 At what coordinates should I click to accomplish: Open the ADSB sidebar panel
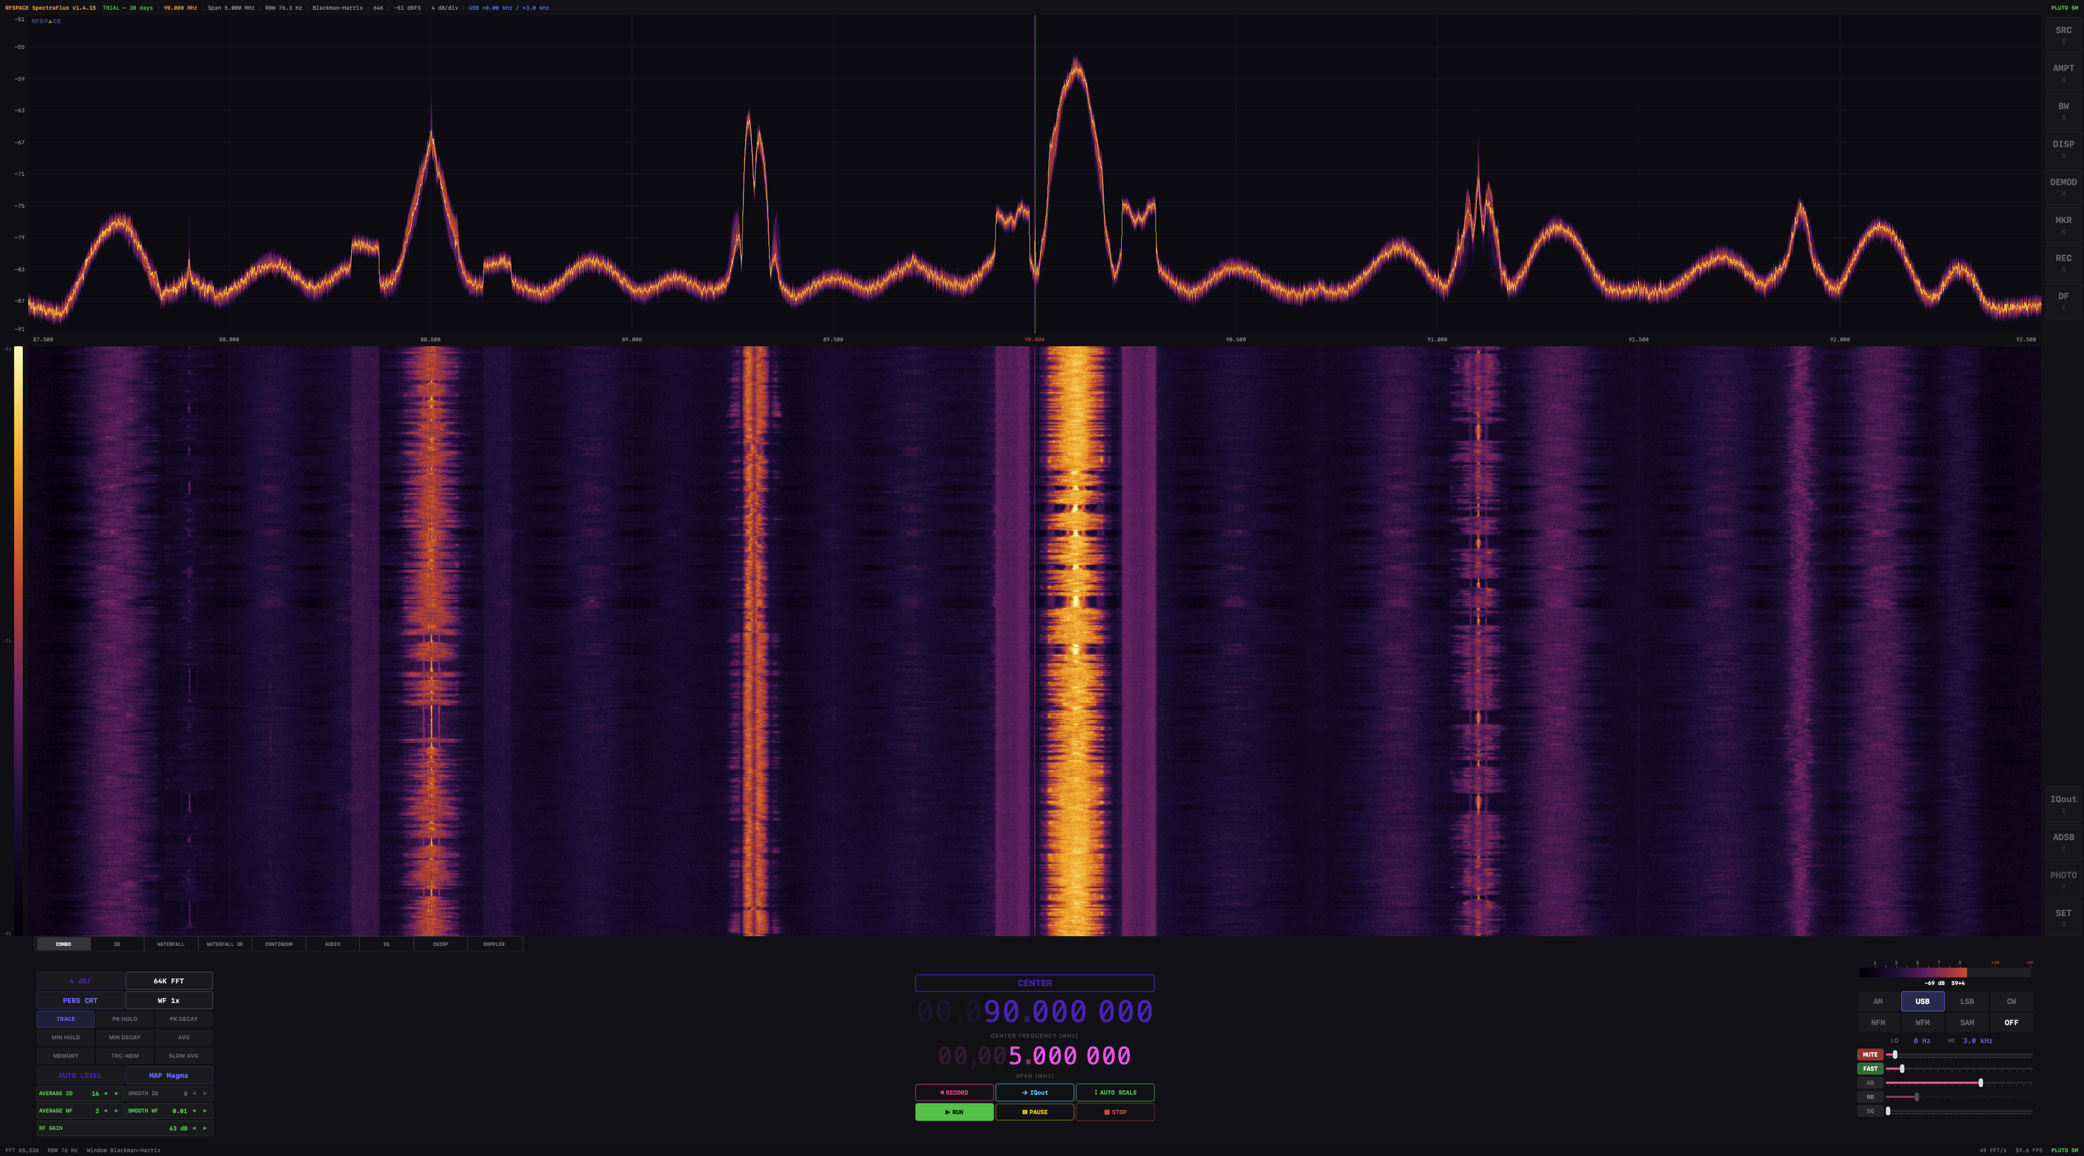pyautogui.click(x=2063, y=842)
